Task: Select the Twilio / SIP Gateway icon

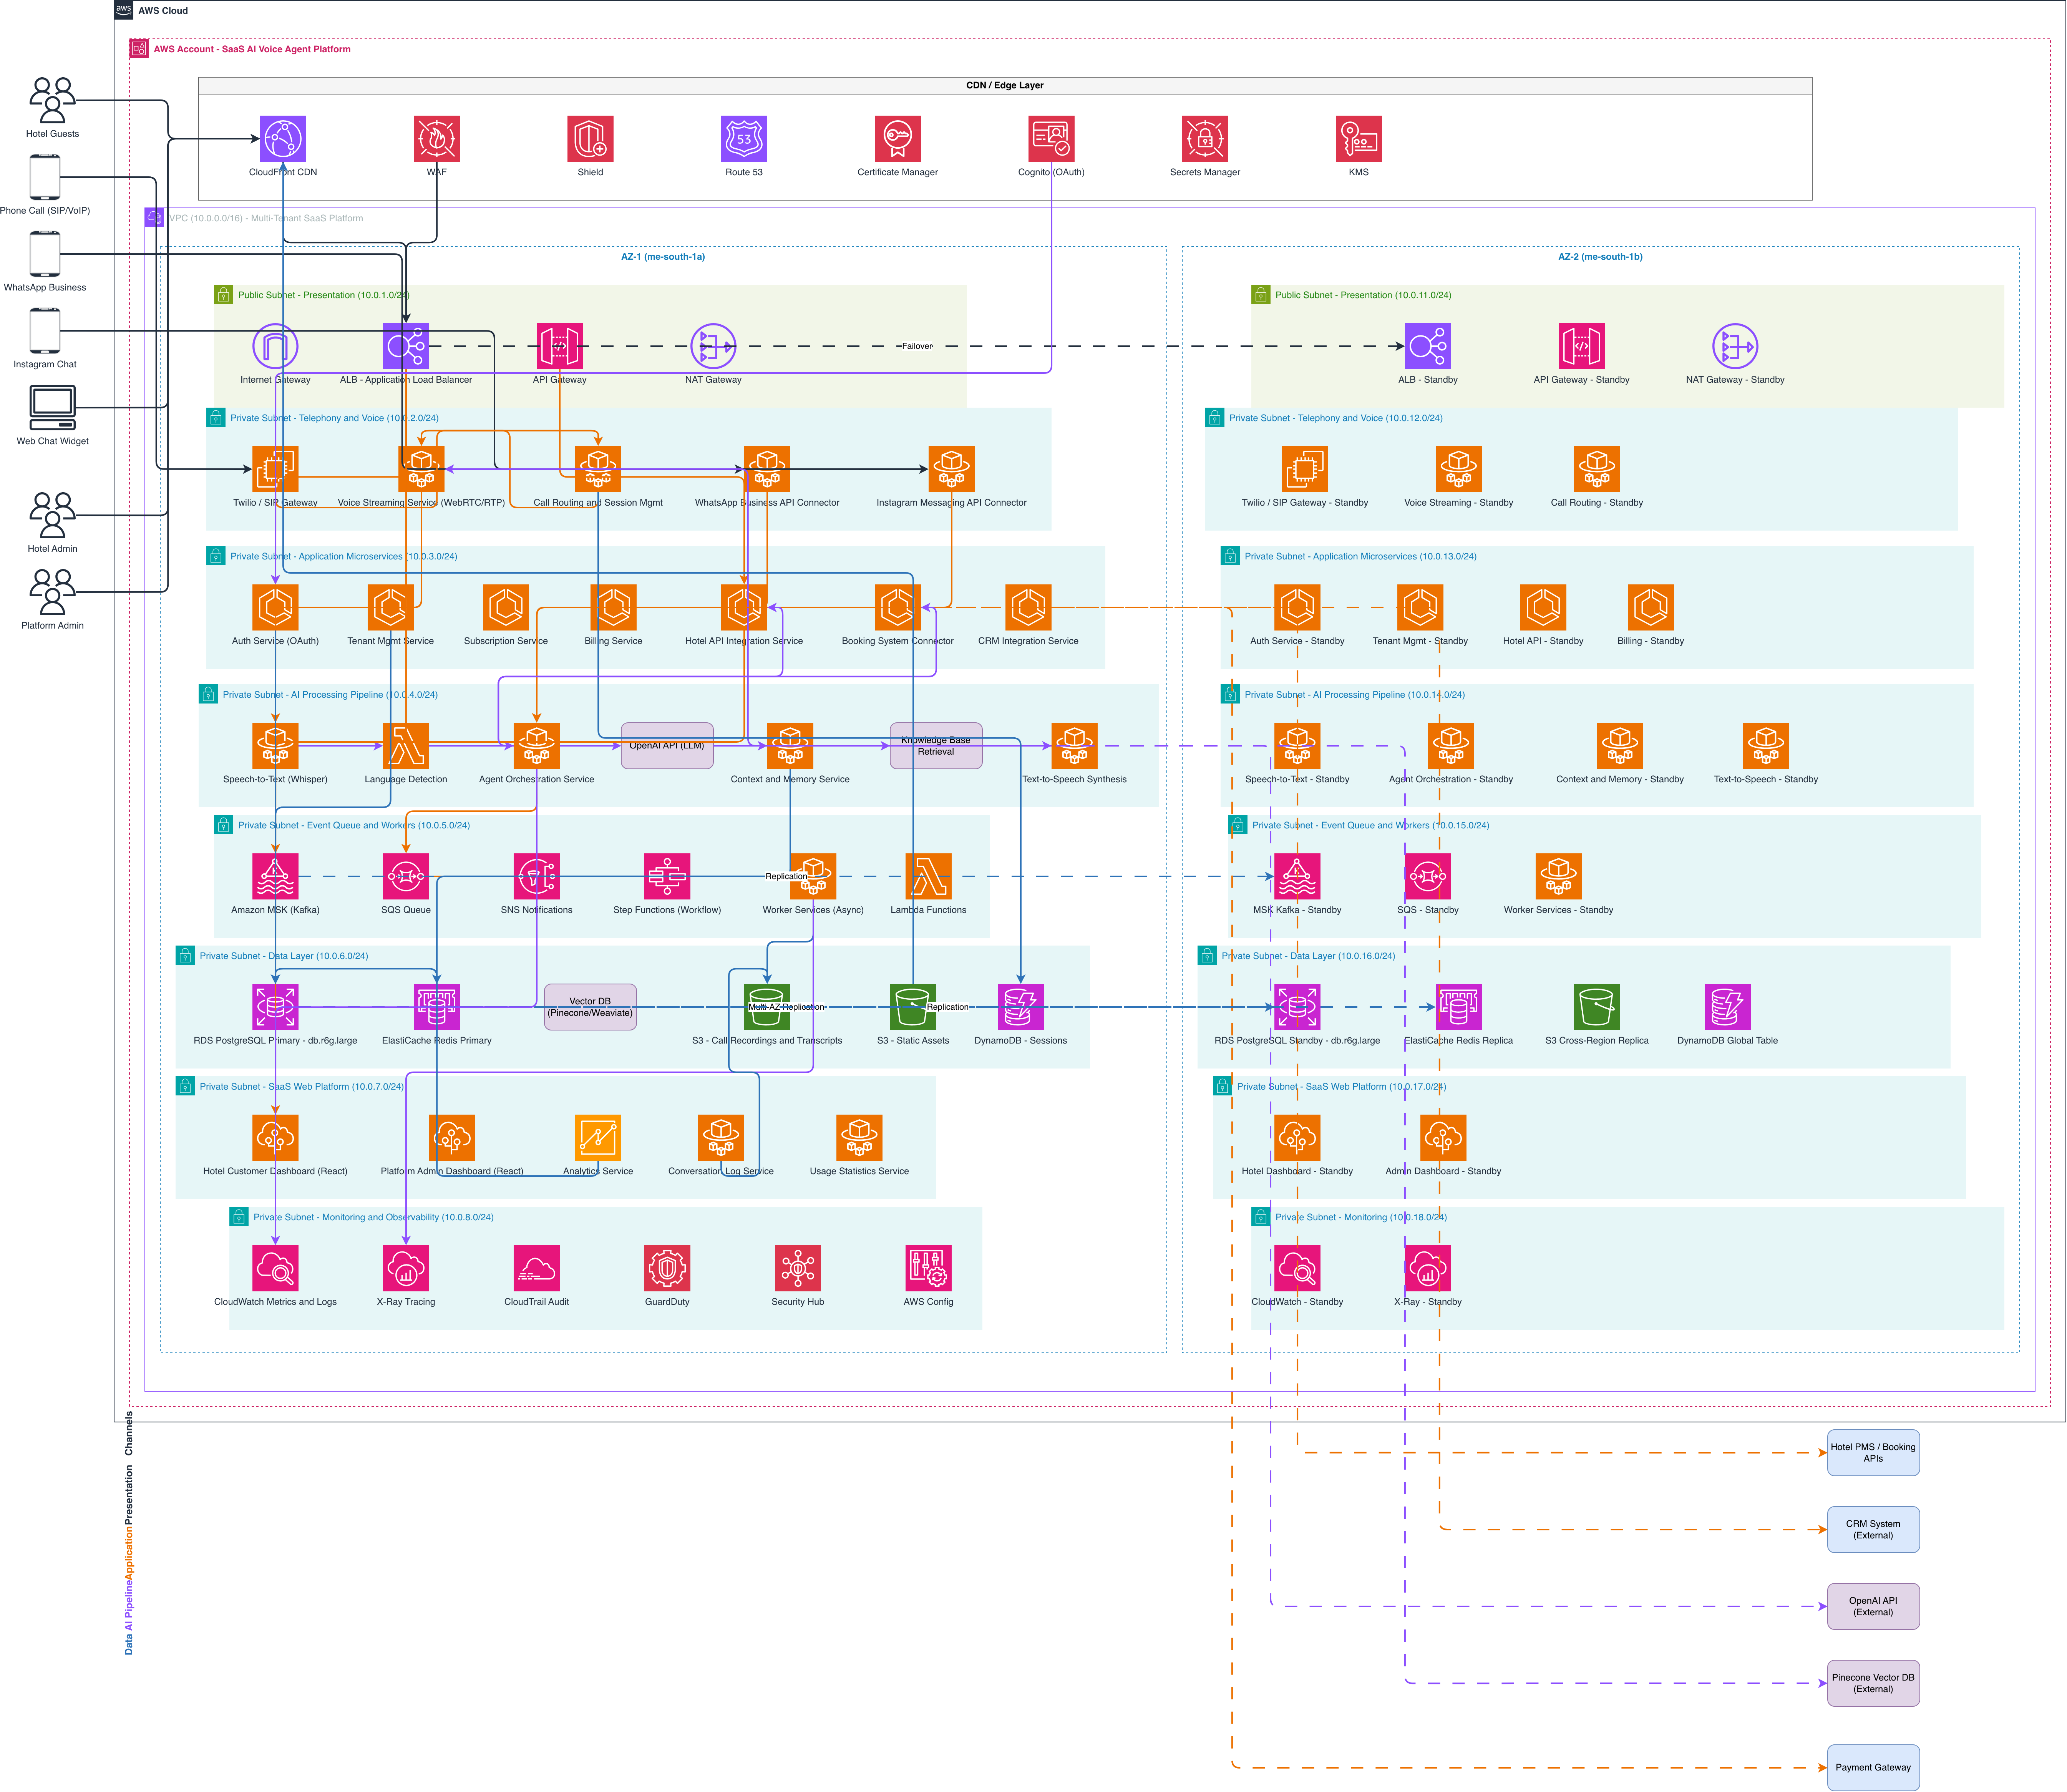Action: tap(275, 469)
